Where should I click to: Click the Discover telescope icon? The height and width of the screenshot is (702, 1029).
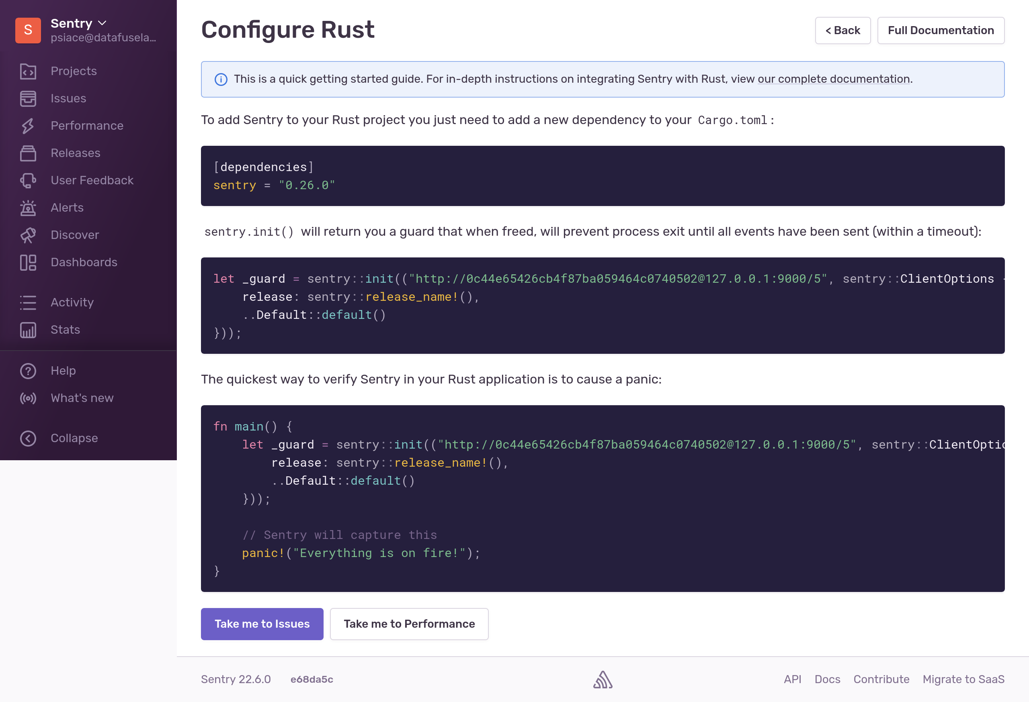click(x=28, y=235)
